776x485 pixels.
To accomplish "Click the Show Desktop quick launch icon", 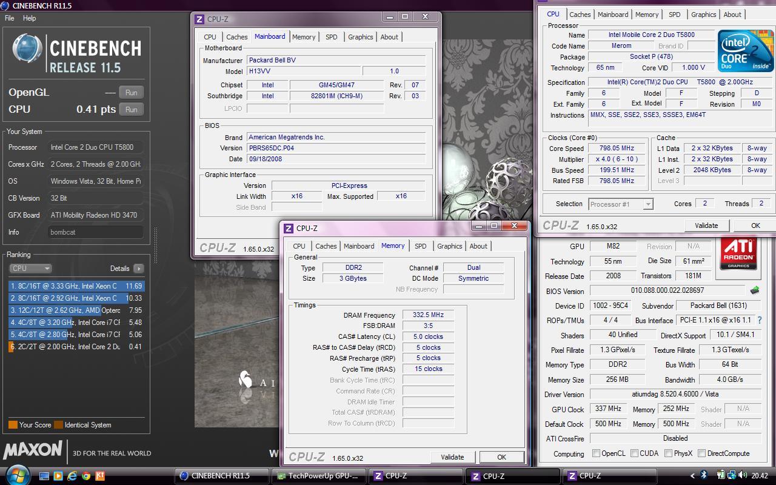I will [44, 476].
